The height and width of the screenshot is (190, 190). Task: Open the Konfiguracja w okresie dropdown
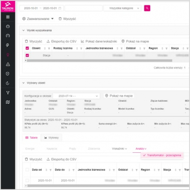[x=76, y=96]
